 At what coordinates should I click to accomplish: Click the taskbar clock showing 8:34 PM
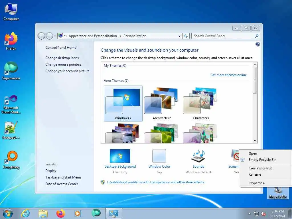click(277, 214)
